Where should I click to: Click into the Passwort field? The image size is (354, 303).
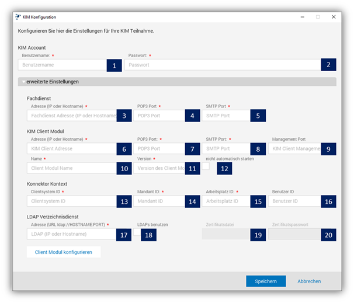point(222,65)
